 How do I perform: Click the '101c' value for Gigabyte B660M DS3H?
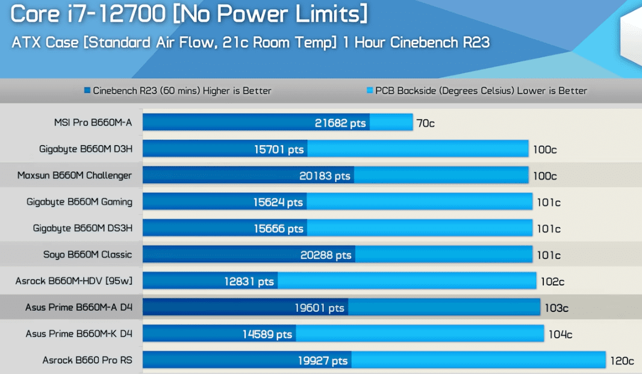[549, 229]
